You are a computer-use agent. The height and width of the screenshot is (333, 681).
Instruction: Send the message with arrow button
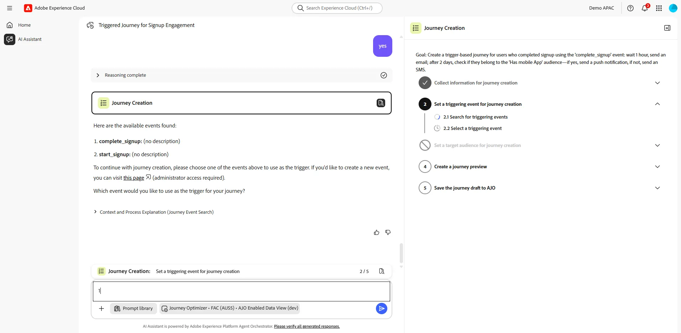click(381, 309)
